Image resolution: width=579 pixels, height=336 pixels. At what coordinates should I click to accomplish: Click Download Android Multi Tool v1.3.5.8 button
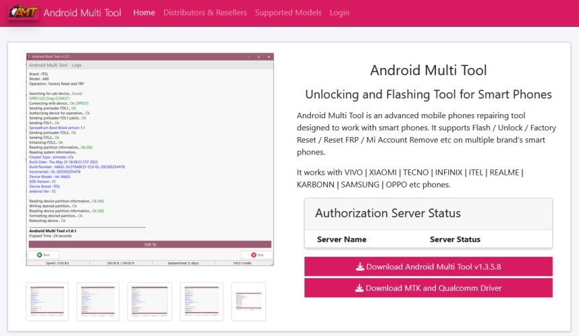[429, 267]
